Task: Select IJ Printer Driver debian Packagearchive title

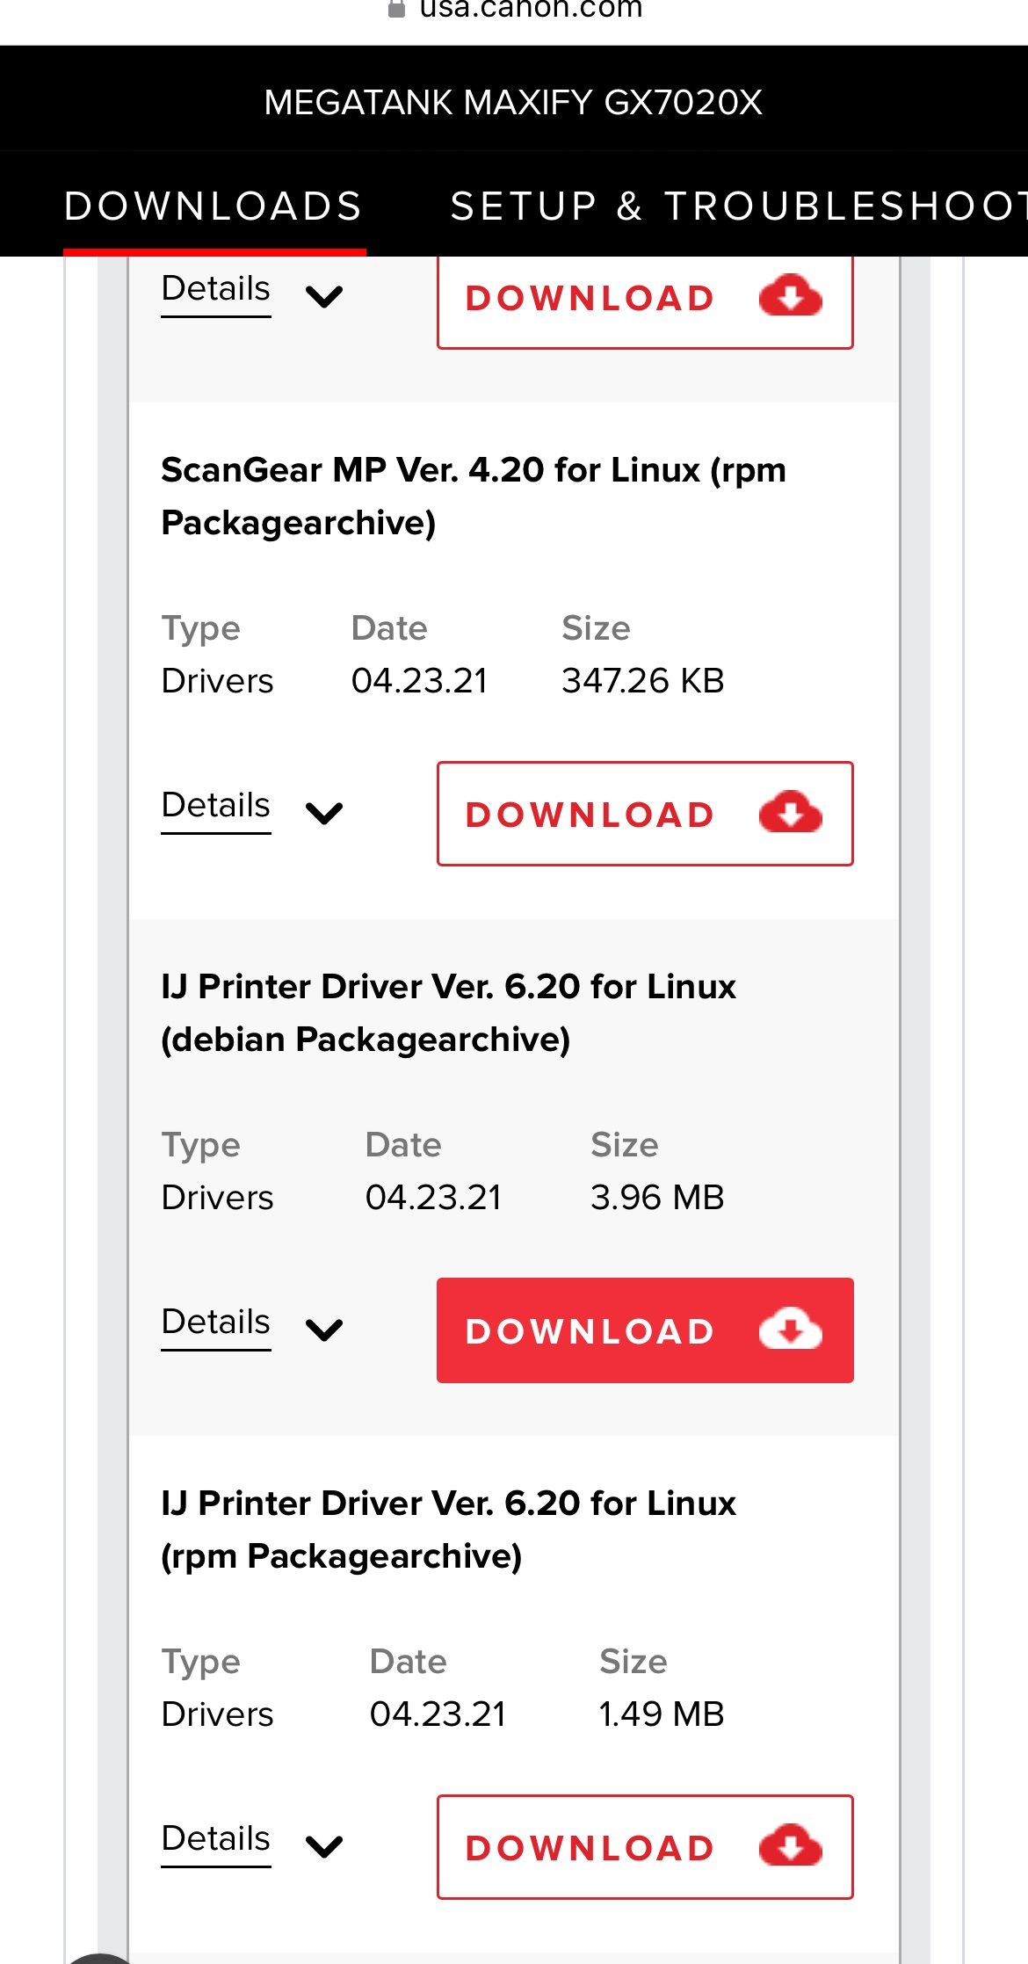Action: click(449, 1013)
